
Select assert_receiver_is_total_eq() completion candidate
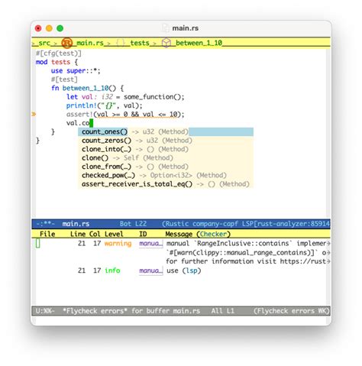[166, 184]
